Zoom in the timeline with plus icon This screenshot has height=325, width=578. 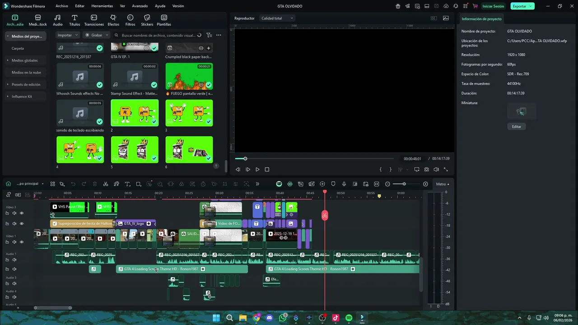[425, 184]
